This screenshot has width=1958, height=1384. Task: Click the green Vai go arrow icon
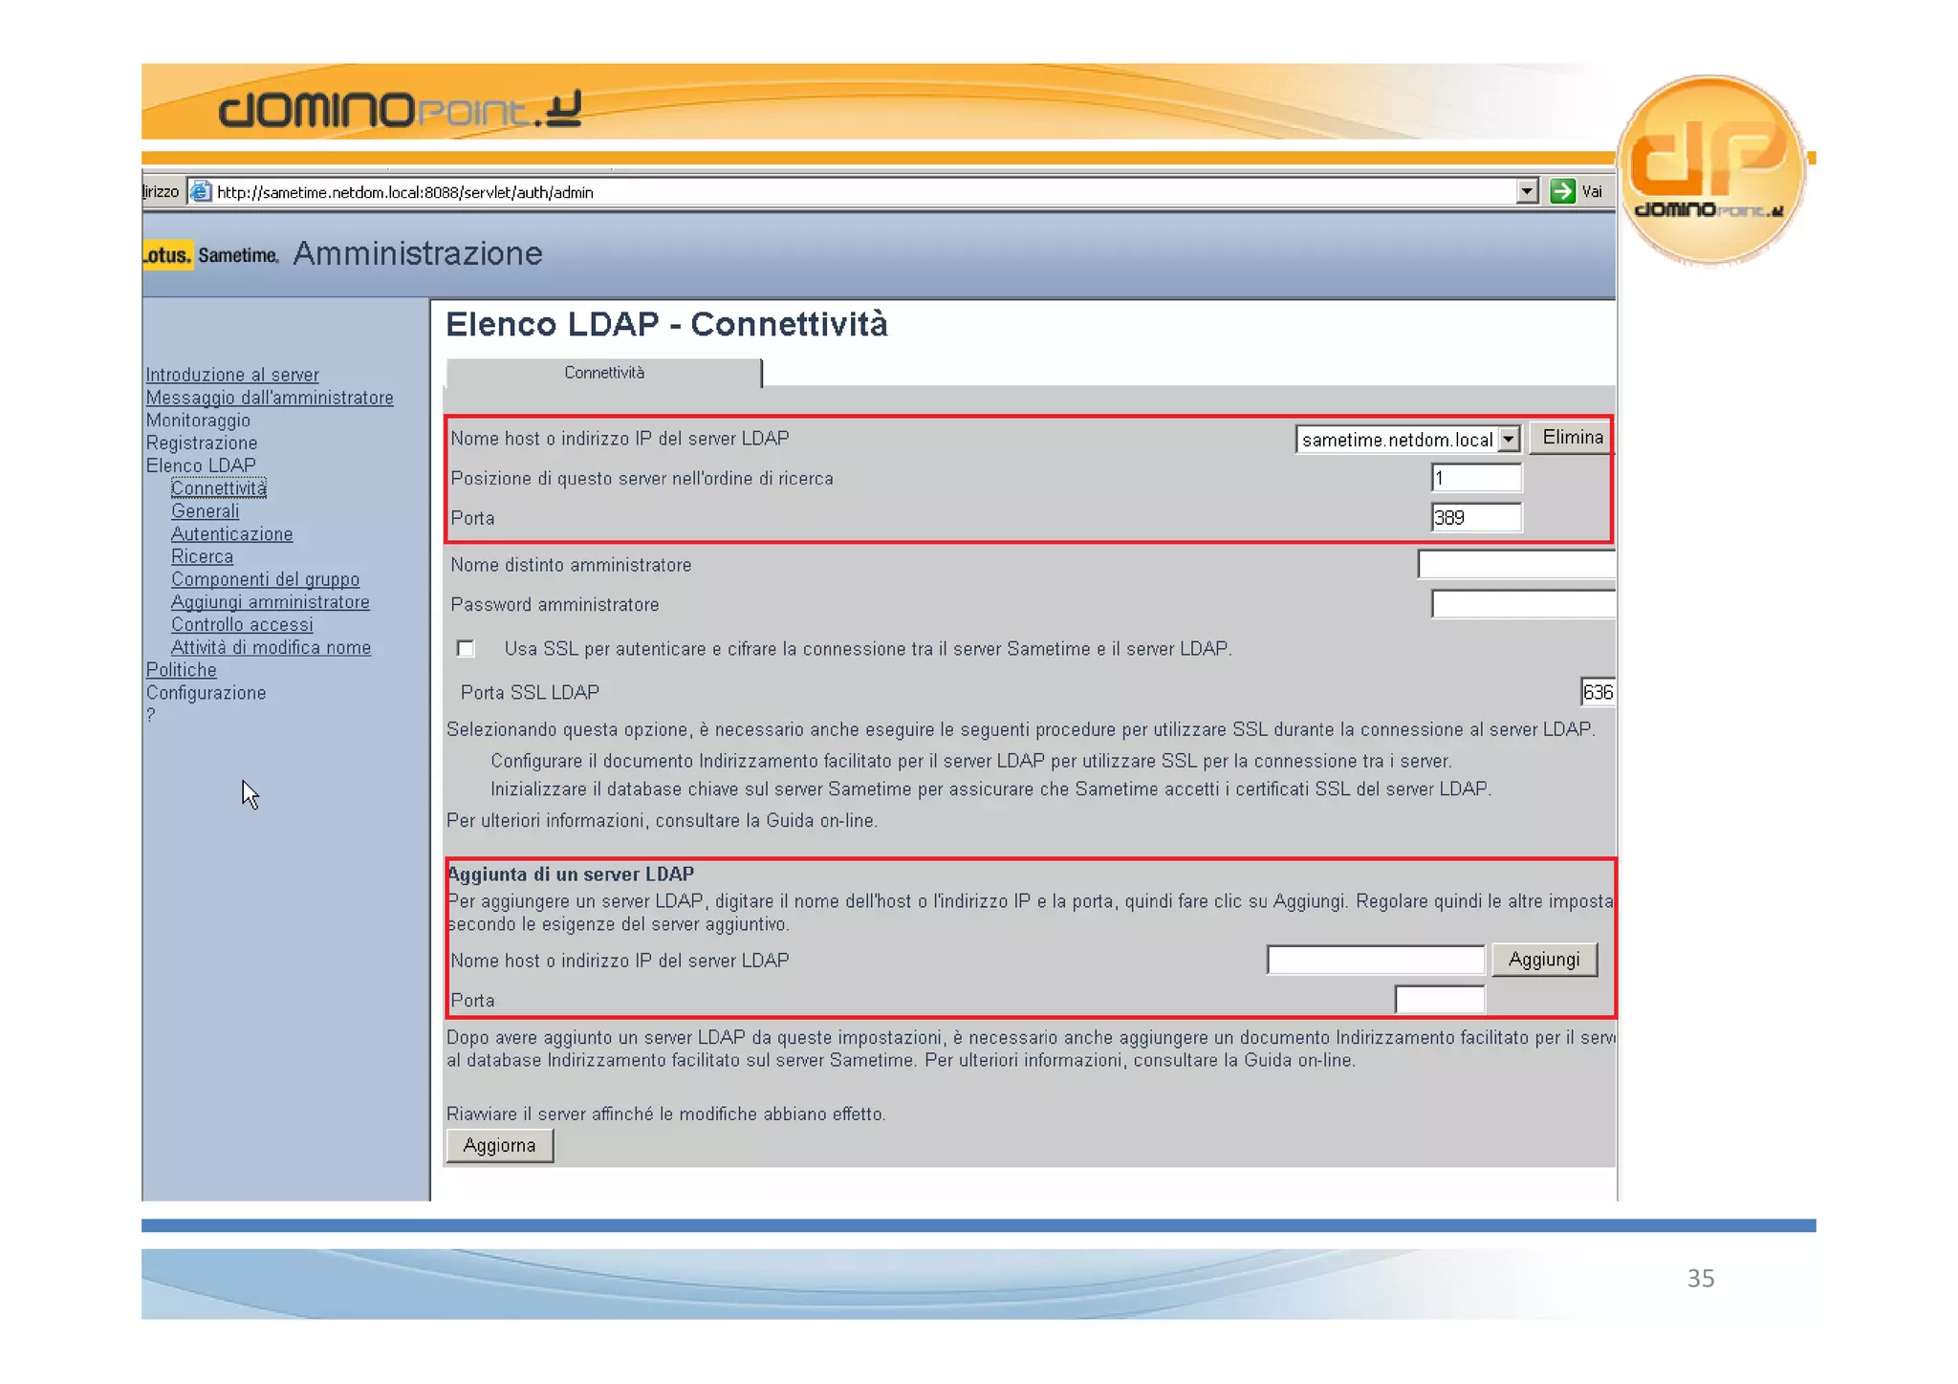(x=1561, y=191)
